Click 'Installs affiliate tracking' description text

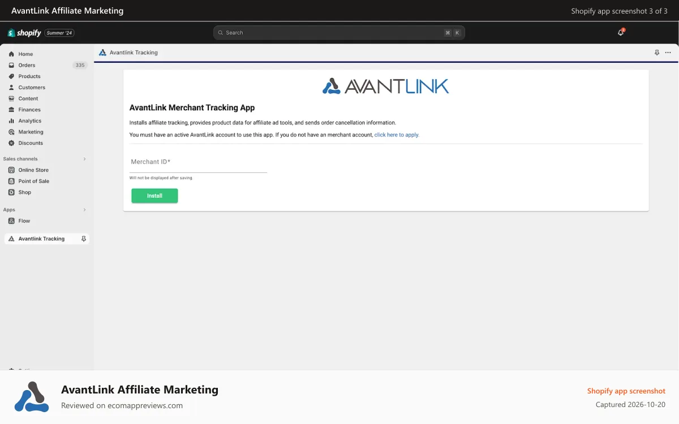pyautogui.click(x=263, y=123)
